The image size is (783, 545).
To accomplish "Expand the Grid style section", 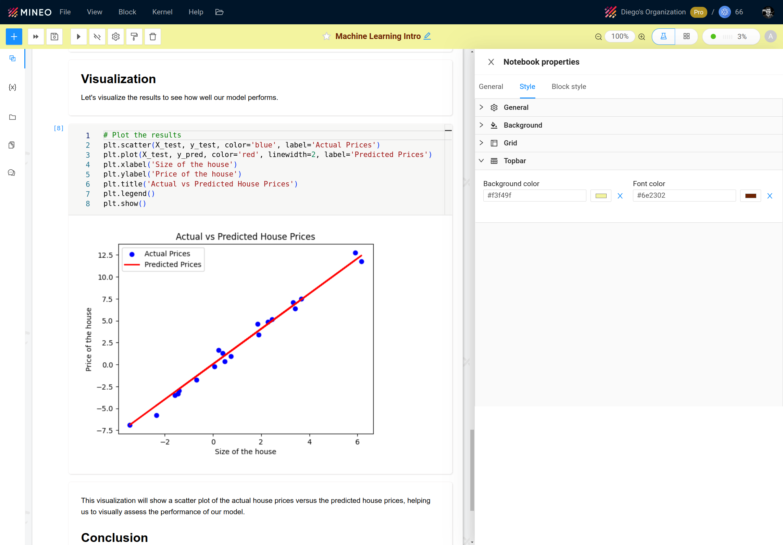I will coord(510,143).
